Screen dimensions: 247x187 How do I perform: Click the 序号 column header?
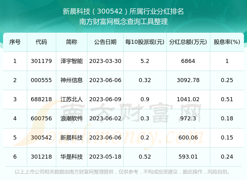click(15, 42)
